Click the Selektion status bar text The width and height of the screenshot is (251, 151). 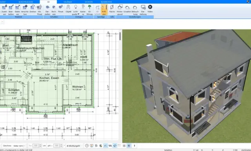pyautogui.click(x=168, y=150)
